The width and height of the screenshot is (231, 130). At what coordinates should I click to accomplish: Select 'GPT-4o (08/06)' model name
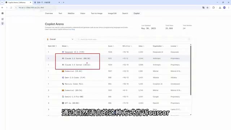coord(72,103)
